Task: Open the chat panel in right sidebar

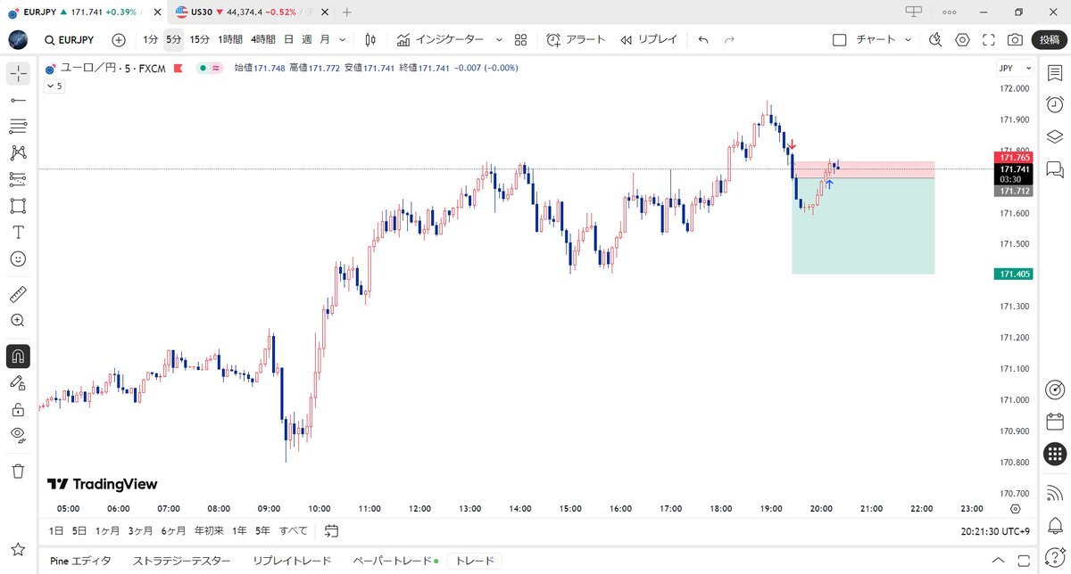Action: pyautogui.click(x=1054, y=168)
